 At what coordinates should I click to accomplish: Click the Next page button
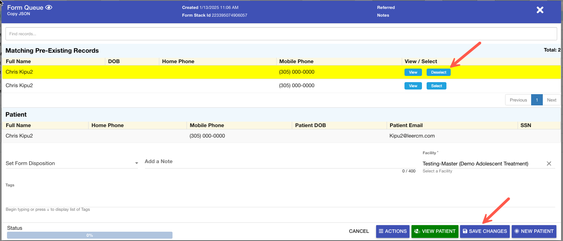tap(551, 100)
